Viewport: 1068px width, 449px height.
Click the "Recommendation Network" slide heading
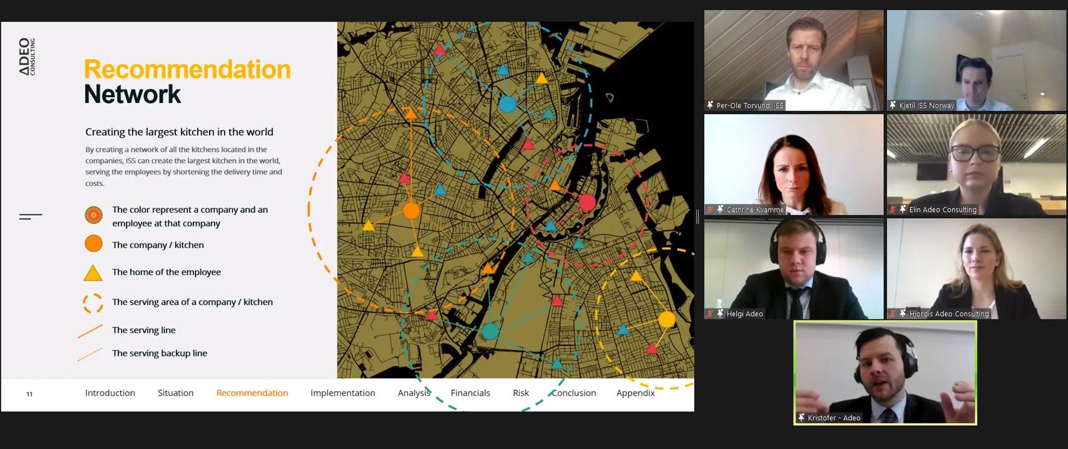click(x=187, y=82)
